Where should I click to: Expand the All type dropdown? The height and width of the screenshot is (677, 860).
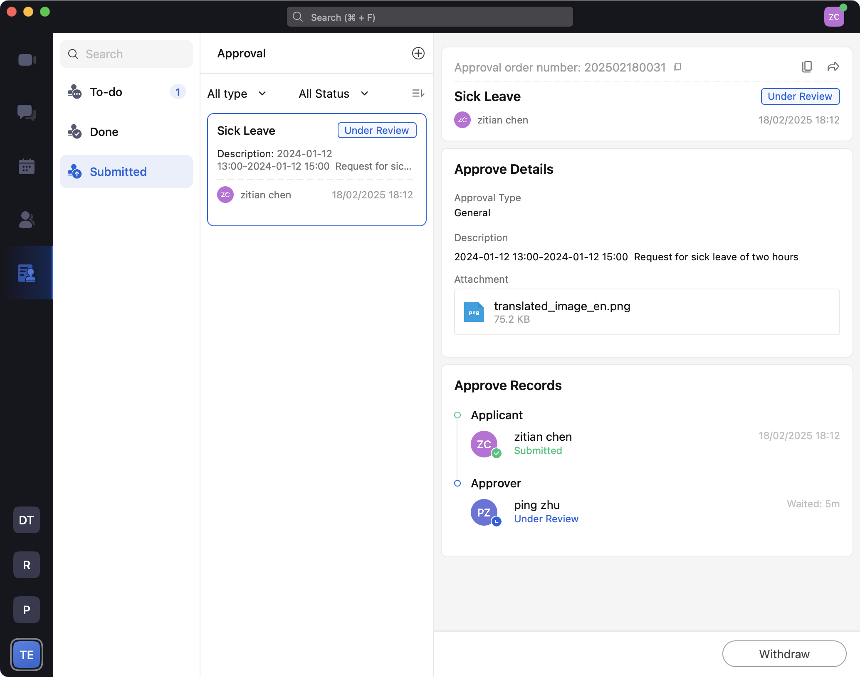[237, 94]
